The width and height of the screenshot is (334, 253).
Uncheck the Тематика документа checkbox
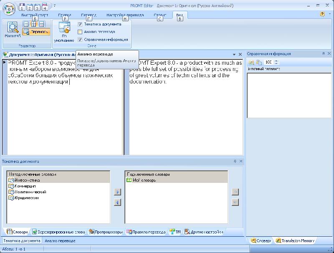coord(80,24)
